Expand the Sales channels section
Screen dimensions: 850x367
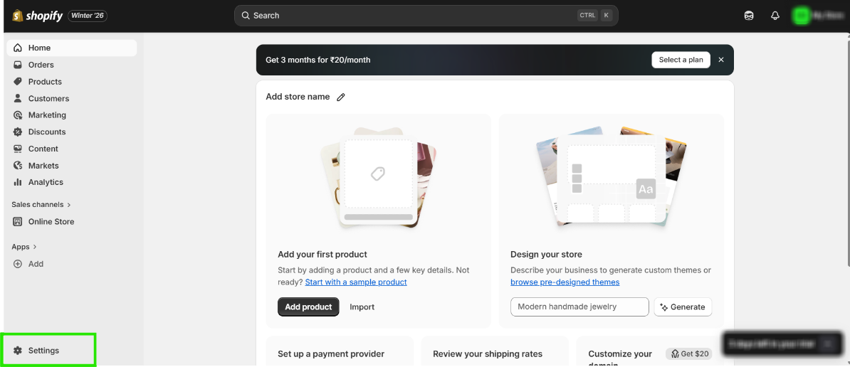click(41, 205)
